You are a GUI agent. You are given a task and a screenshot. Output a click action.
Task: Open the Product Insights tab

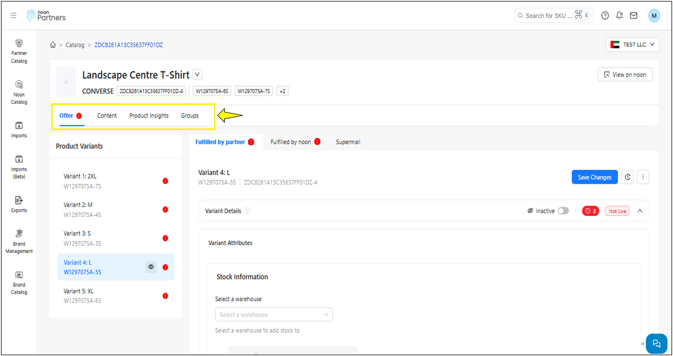point(149,116)
